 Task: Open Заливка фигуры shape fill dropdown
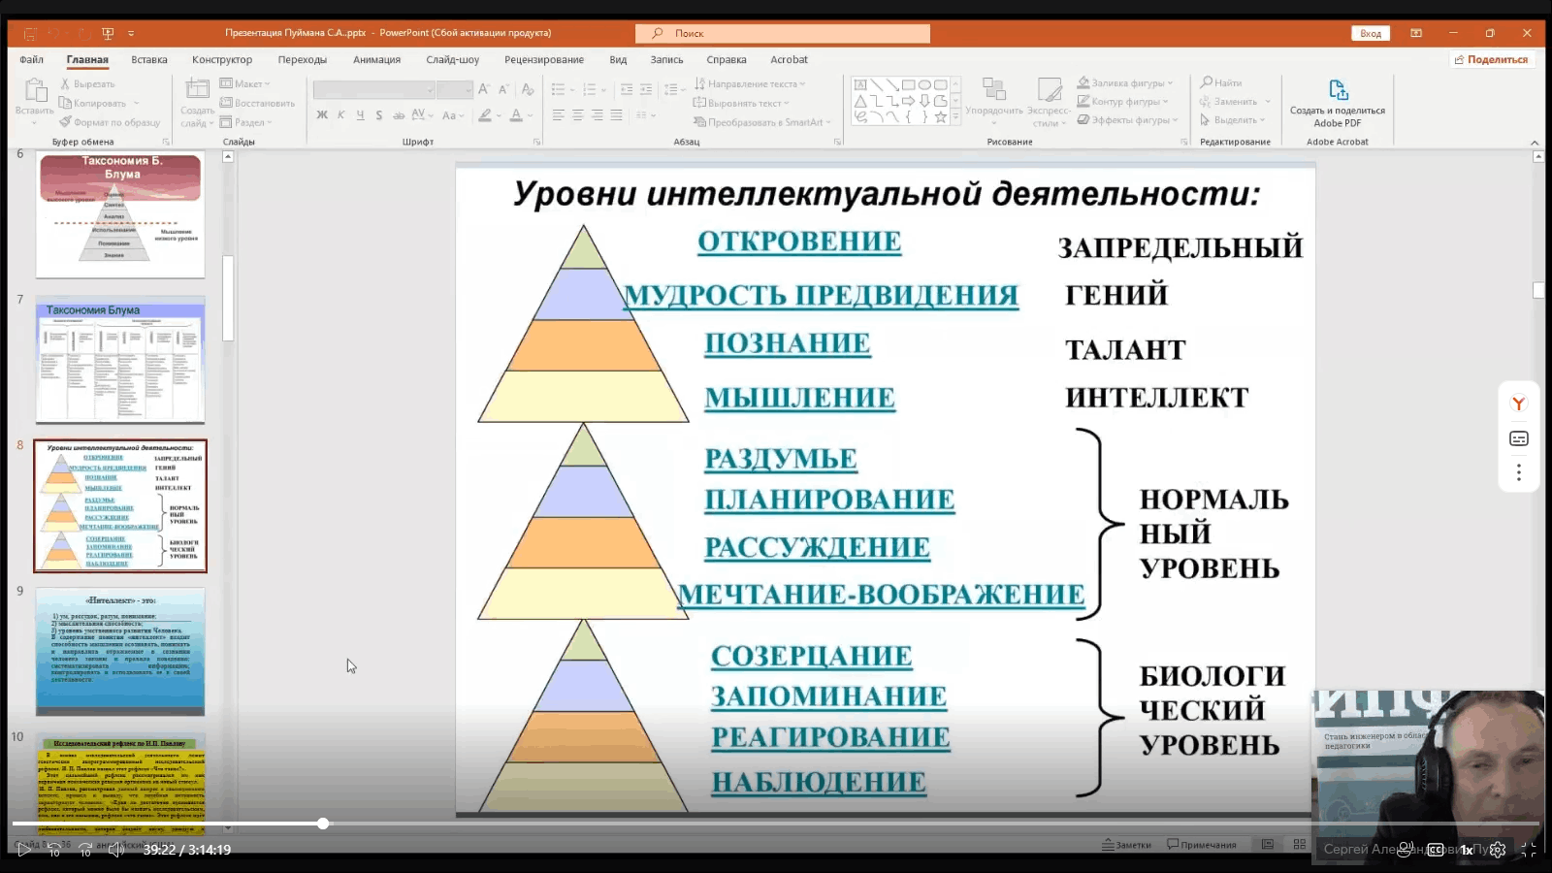1125,83
